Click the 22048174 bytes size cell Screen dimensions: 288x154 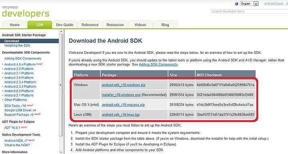[x=182, y=115]
